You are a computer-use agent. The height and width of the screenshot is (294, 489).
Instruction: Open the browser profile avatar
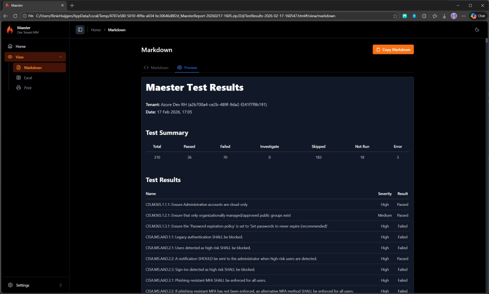(454, 16)
